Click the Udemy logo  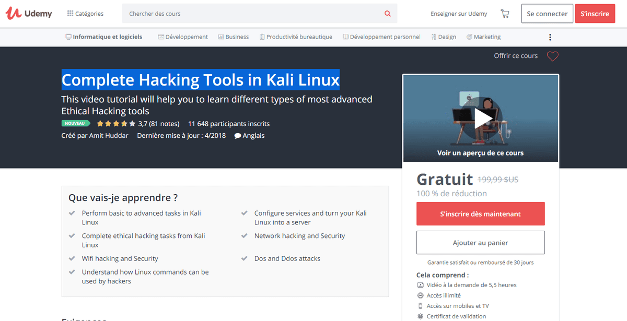point(29,14)
